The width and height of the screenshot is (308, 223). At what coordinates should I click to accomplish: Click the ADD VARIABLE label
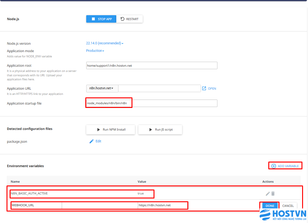[x=288, y=166]
